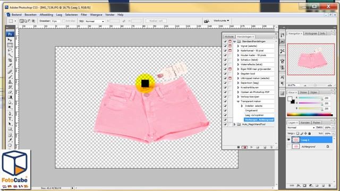This screenshot has width=340, height=191.
Task: Open the Bestand menu
Action: point(16,15)
